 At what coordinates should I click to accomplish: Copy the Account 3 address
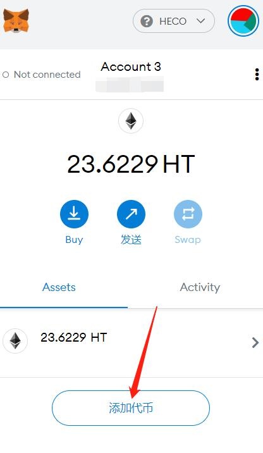point(130,84)
